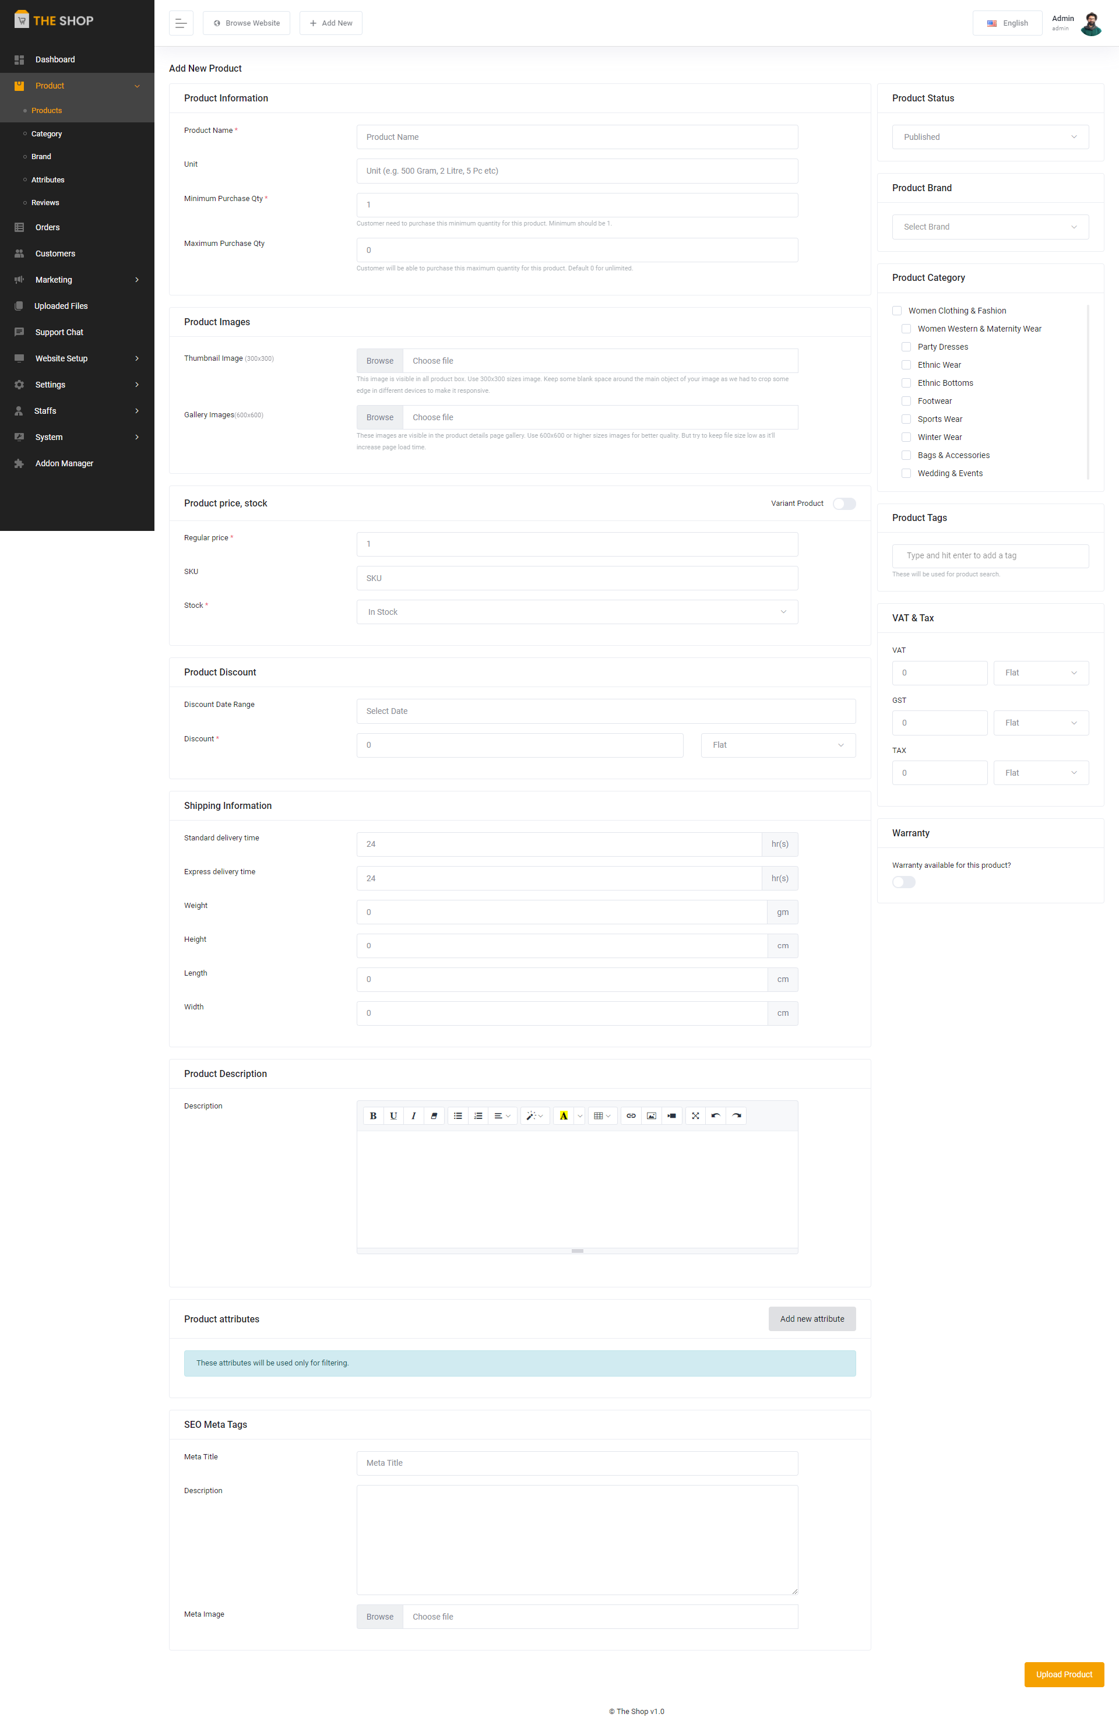
Task: Check the Party Dresses category
Action: [x=906, y=347]
